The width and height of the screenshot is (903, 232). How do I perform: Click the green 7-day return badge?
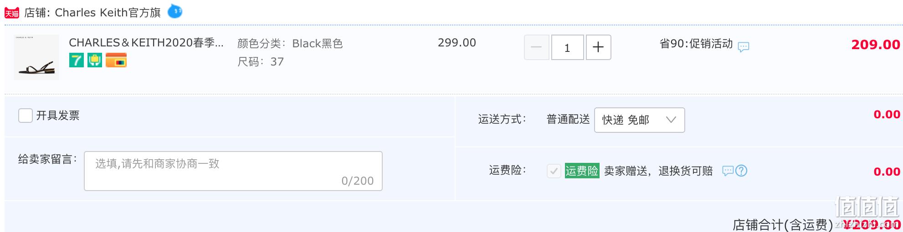(x=77, y=60)
